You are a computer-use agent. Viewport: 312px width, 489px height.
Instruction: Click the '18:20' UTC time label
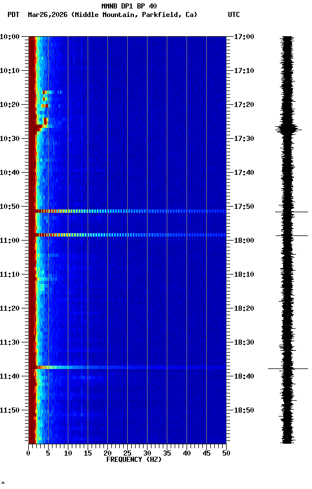click(x=244, y=309)
